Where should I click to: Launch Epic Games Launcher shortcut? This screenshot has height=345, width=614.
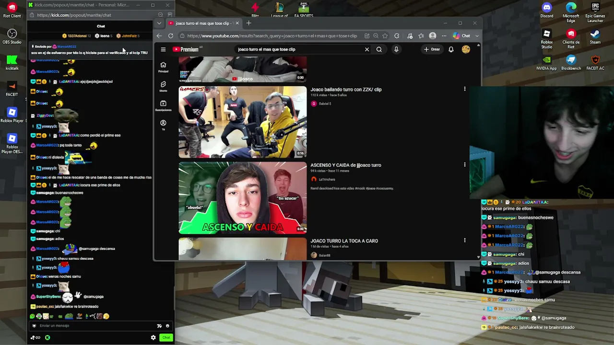tap(595, 11)
